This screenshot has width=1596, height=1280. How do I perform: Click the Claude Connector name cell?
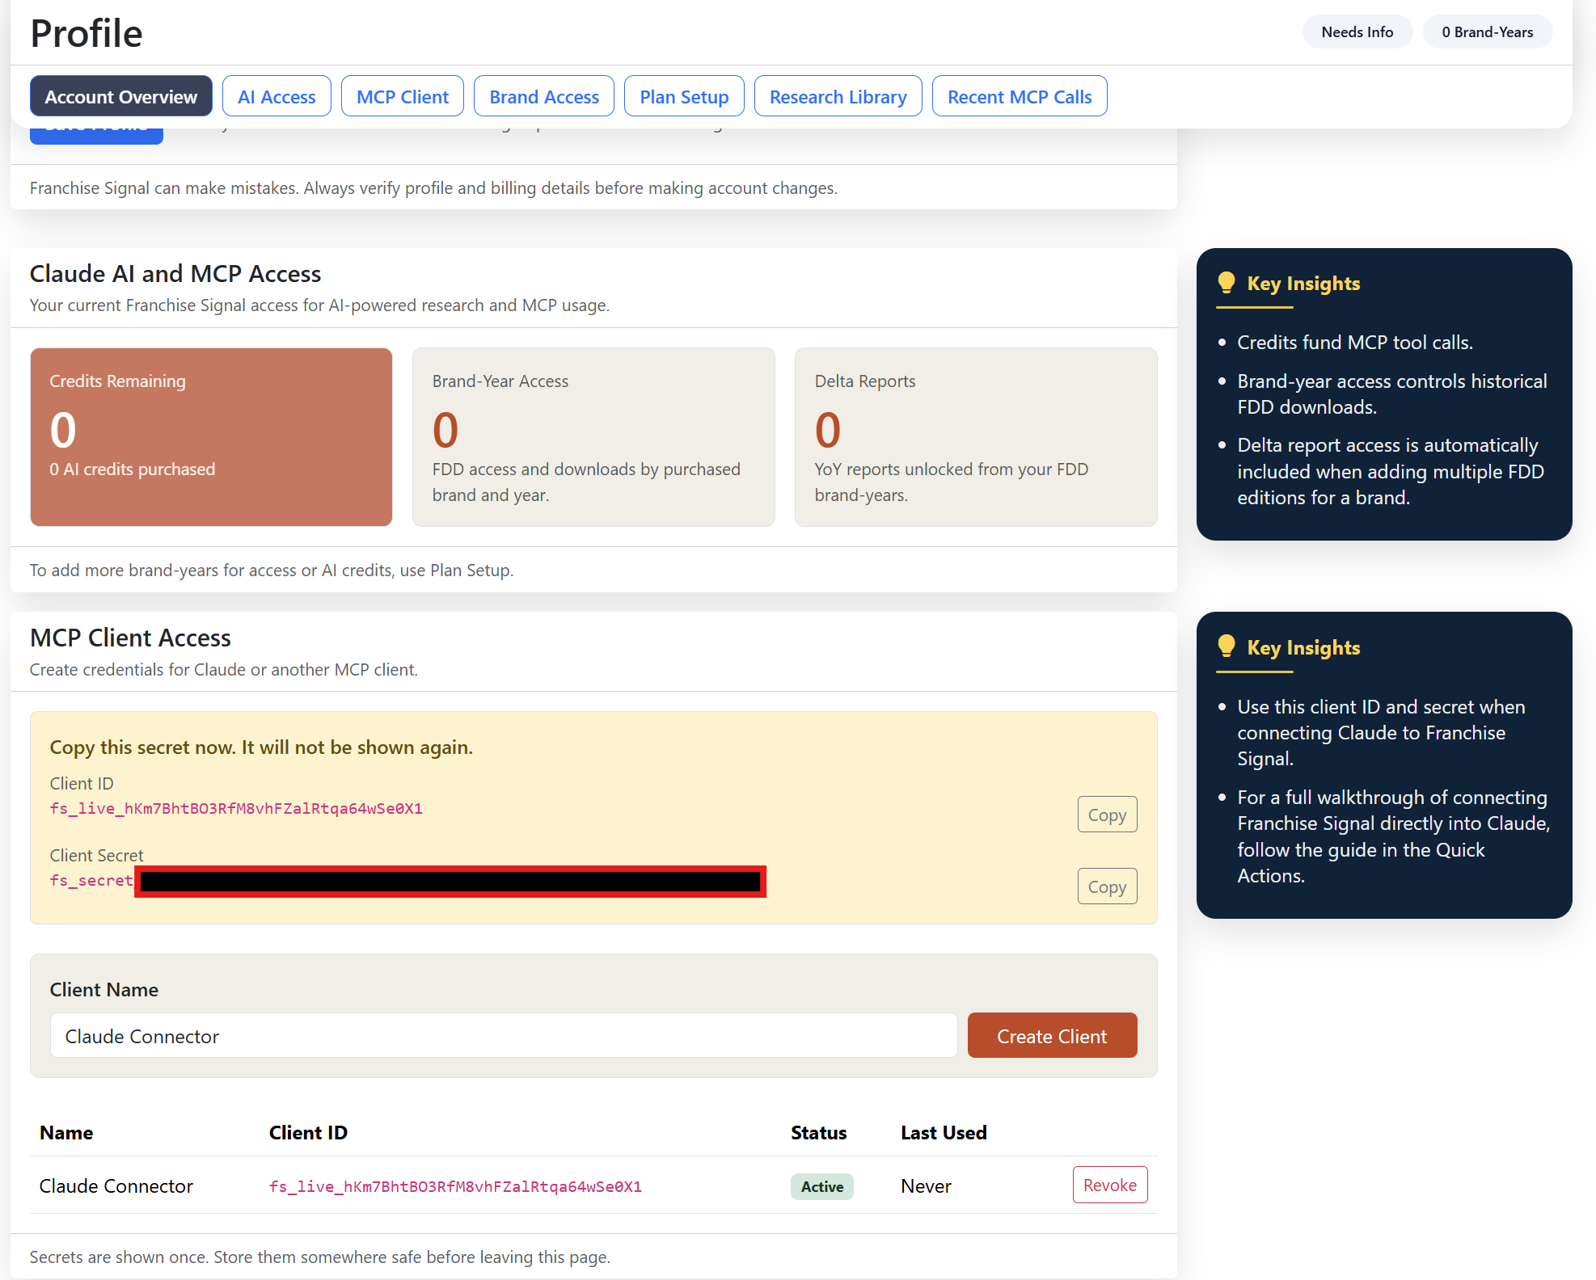coord(116,1186)
